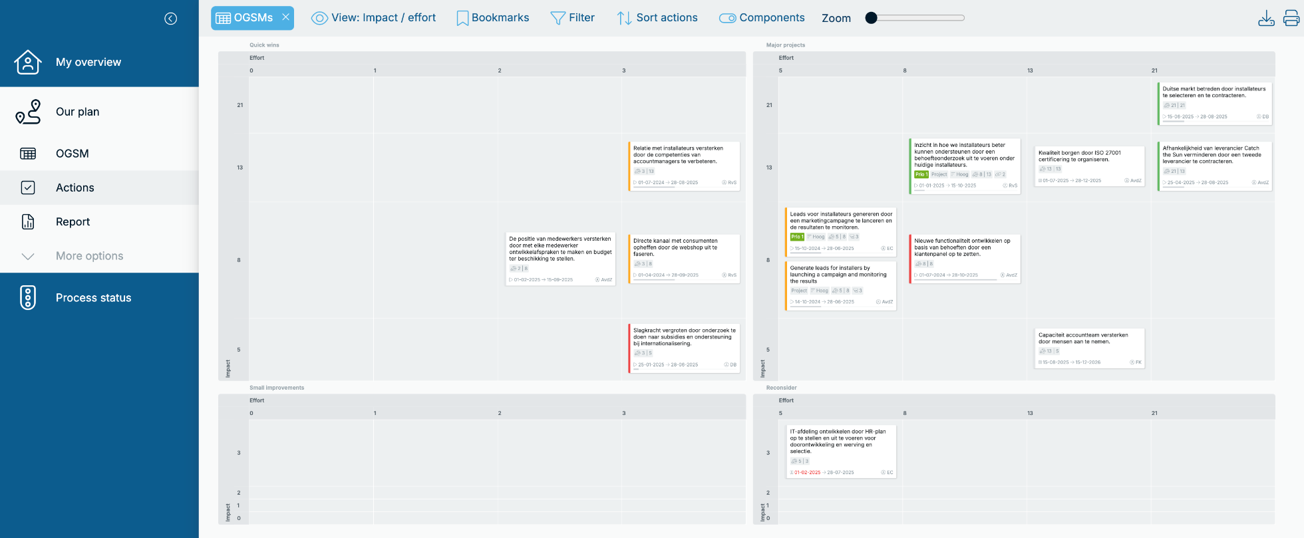Image resolution: width=1304 pixels, height=538 pixels.
Task: Click the My overview home icon
Action: [28, 62]
